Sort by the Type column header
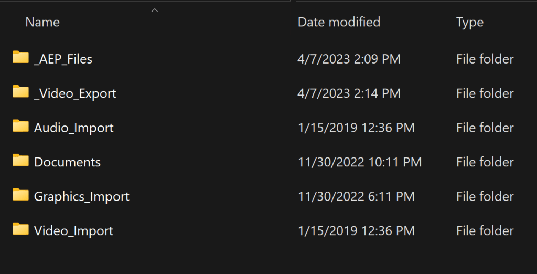Image resolution: width=537 pixels, height=274 pixels. pos(469,23)
